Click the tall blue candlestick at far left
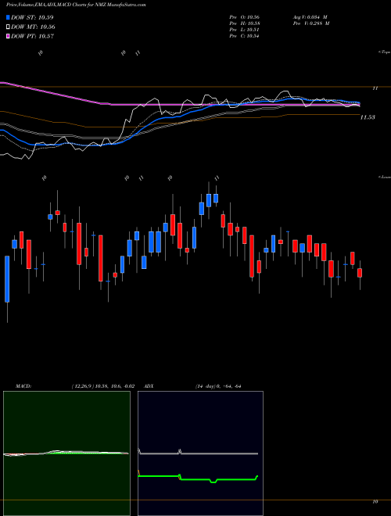391x516 pixels. 7,279
